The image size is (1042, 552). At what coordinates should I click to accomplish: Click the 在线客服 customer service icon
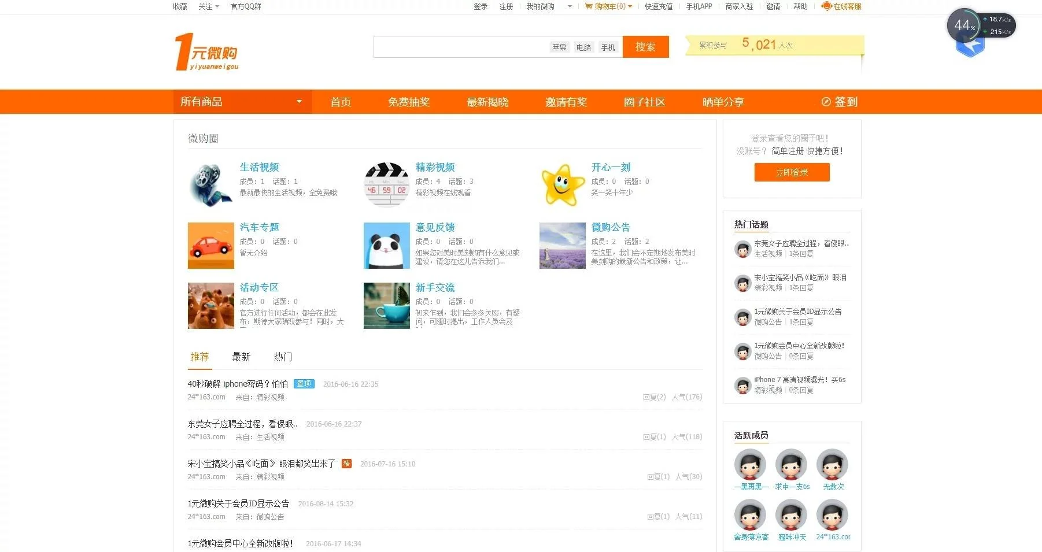826,6
